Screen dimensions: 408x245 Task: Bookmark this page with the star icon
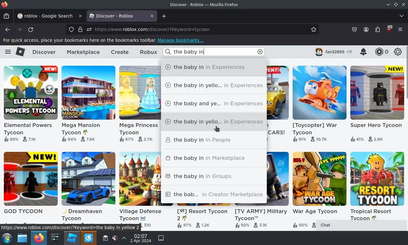(314, 29)
